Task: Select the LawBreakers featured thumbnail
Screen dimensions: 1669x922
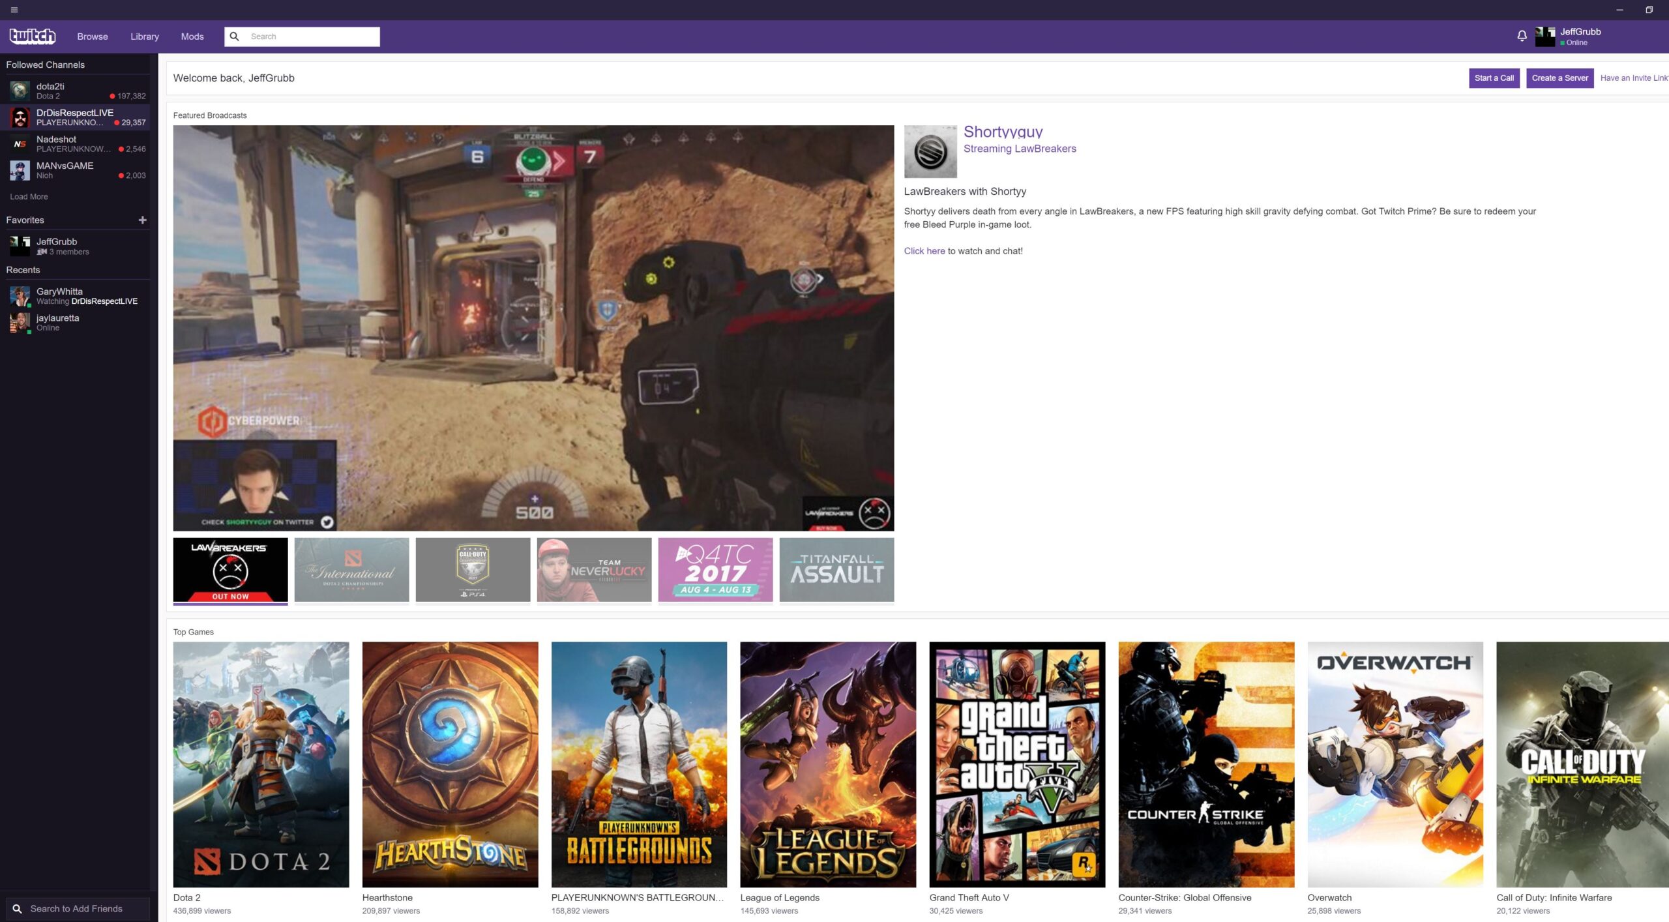Action: pos(230,570)
